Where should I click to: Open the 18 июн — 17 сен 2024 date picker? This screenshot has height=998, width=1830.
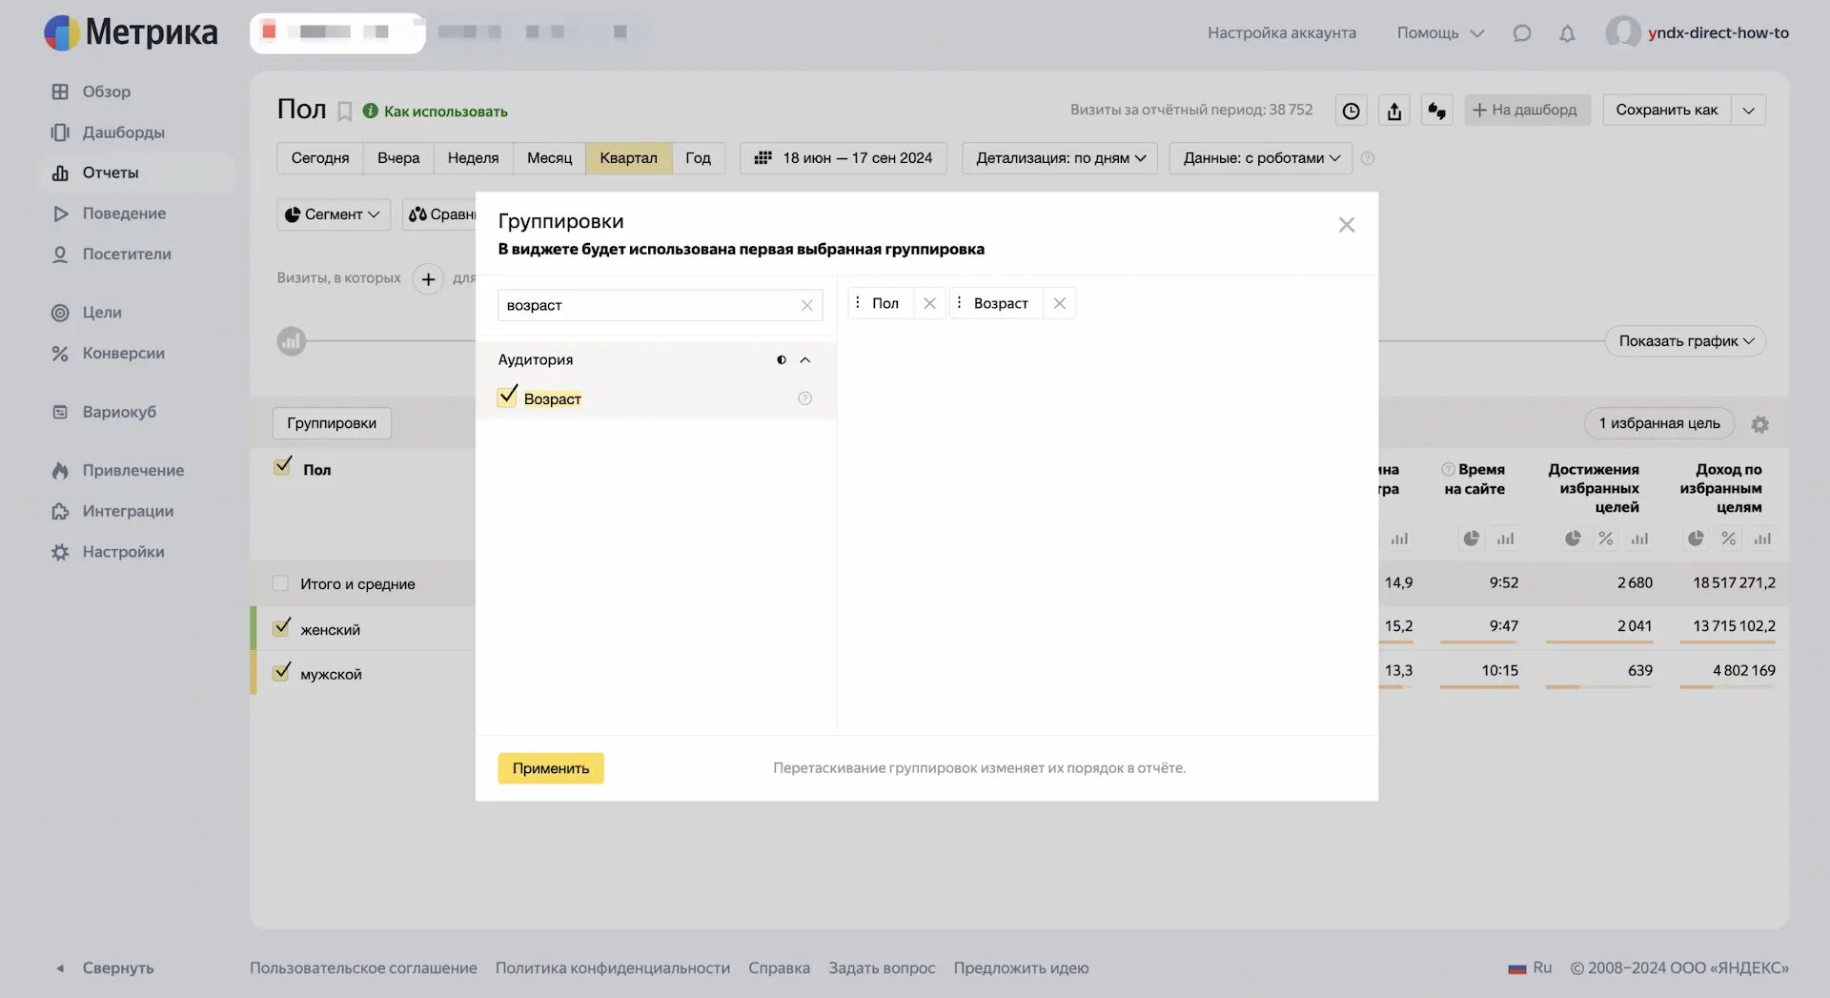844,158
